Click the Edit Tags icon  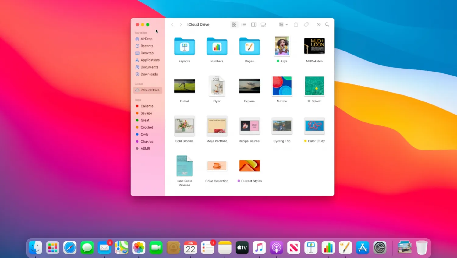pyautogui.click(x=306, y=24)
